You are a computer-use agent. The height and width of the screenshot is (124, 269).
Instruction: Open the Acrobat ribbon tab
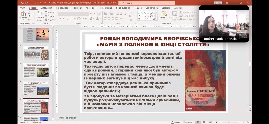[178, 8]
